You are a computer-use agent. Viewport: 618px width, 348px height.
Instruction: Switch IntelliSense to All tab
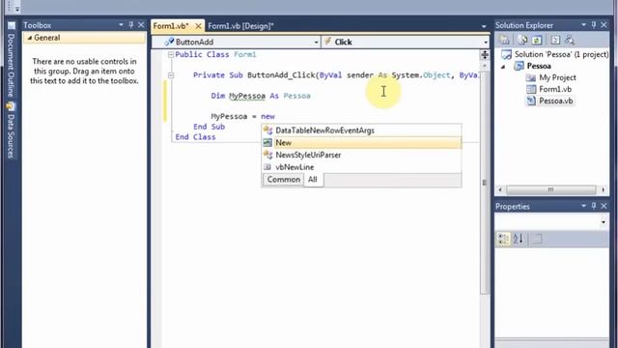pyautogui.click(x=313, y=180)
